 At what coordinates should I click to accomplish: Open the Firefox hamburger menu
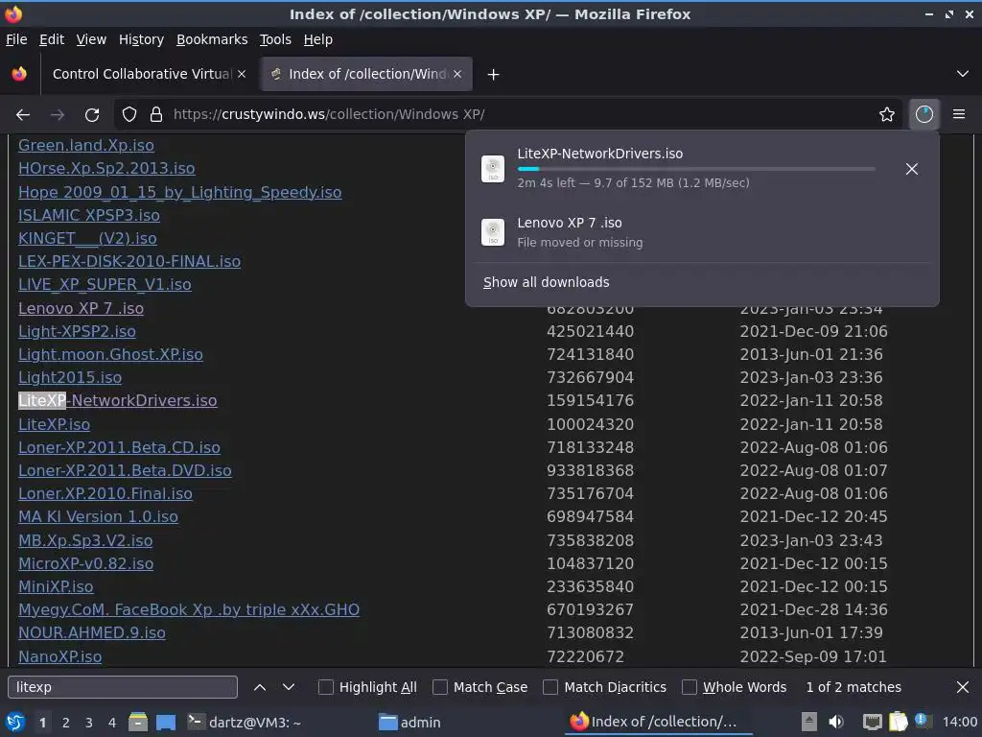tap(959, 115)
